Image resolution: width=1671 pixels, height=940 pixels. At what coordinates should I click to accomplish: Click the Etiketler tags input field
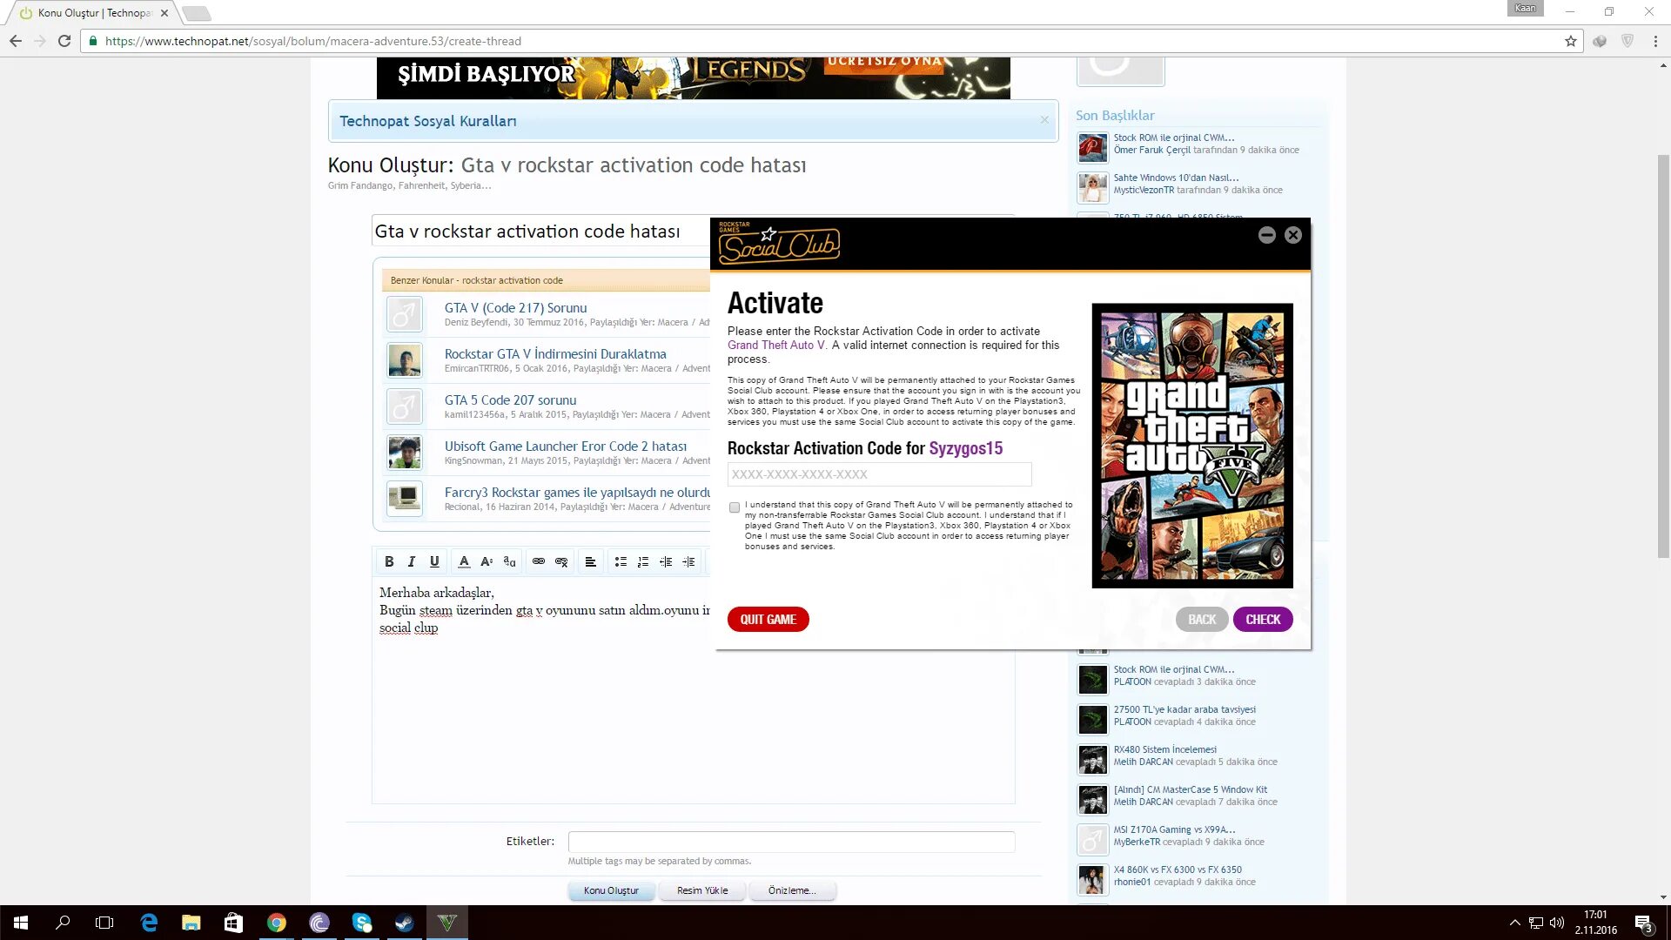coord(791,842)
